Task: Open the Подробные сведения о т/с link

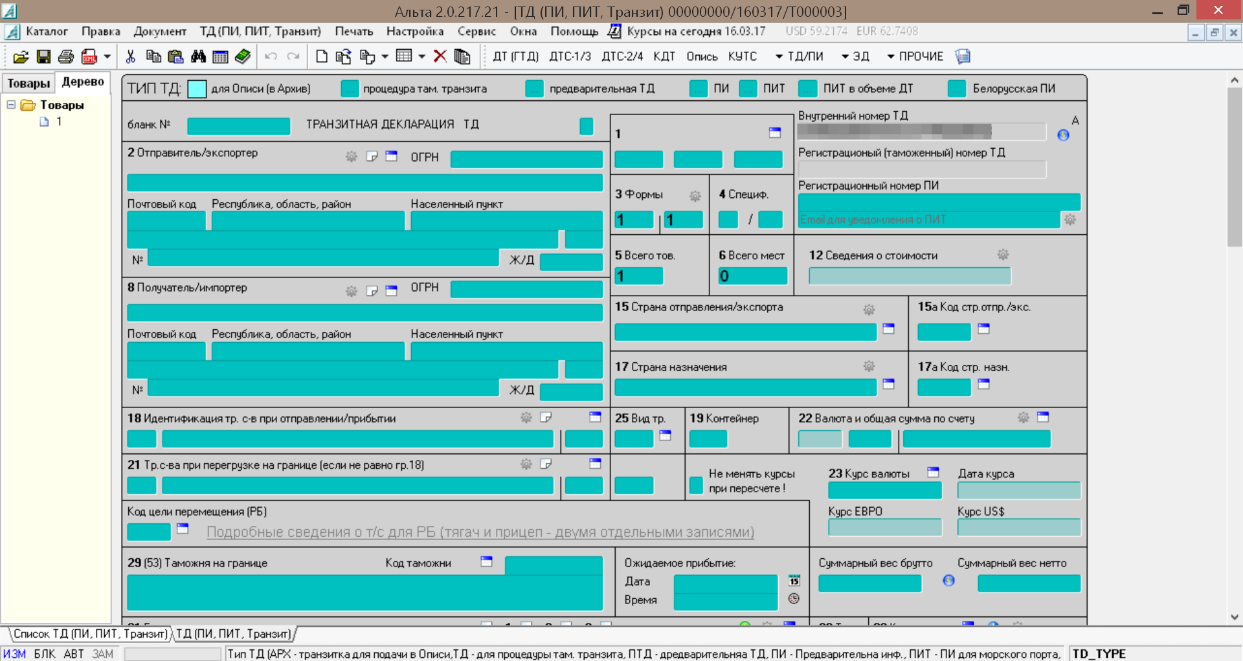Action: [480, 532]
